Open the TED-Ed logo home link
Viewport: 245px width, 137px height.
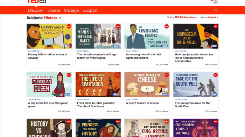[x=37, y=1]
